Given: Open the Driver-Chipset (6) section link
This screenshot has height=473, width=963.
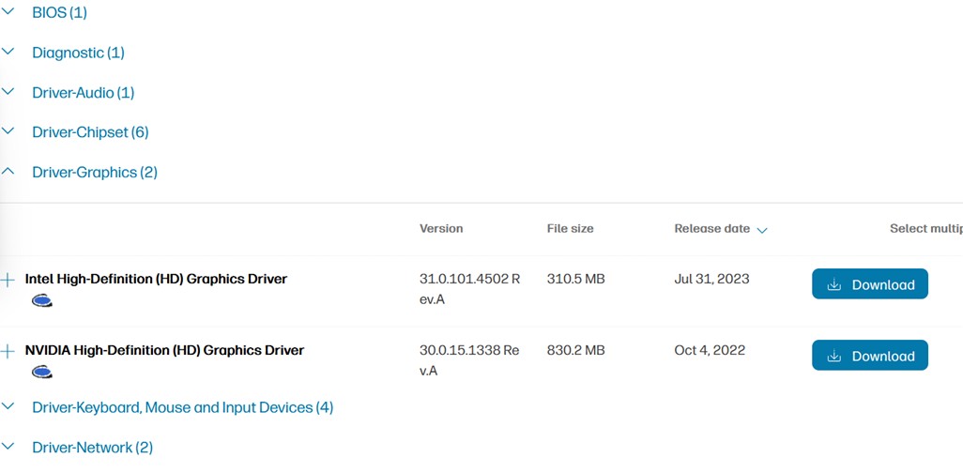Looking at the screenshot, I should (x=90, y=132).
